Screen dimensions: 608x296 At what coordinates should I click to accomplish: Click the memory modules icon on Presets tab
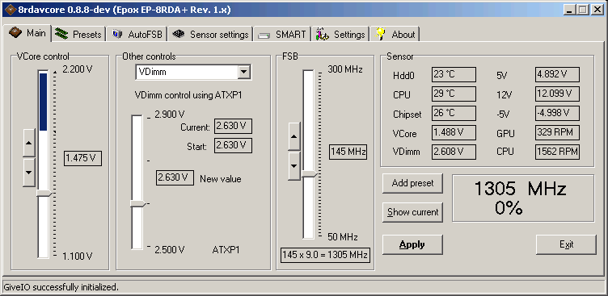click(61, 34)
